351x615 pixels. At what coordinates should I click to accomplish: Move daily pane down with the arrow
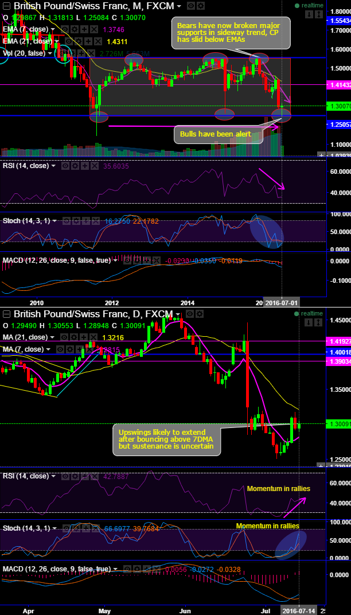coord(309,322)
